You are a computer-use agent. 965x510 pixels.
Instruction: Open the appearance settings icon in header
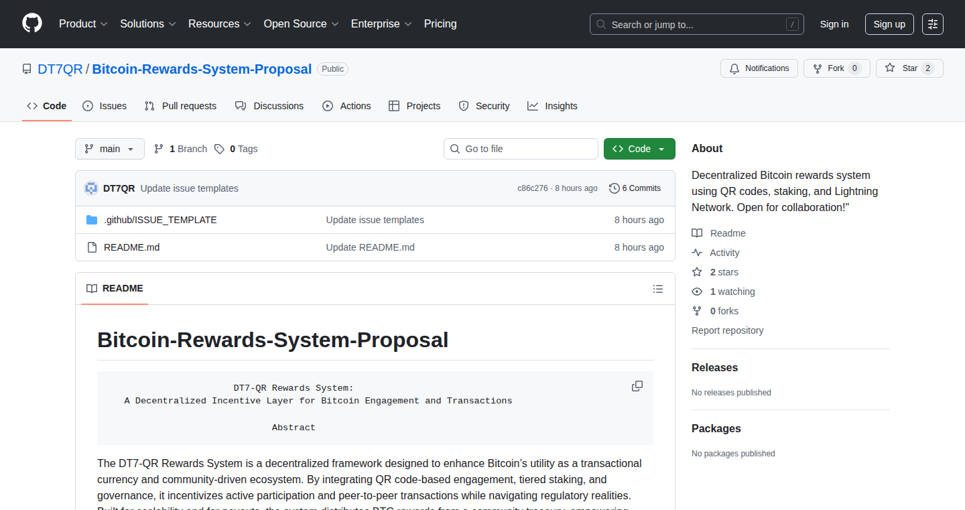click(933, 24)
